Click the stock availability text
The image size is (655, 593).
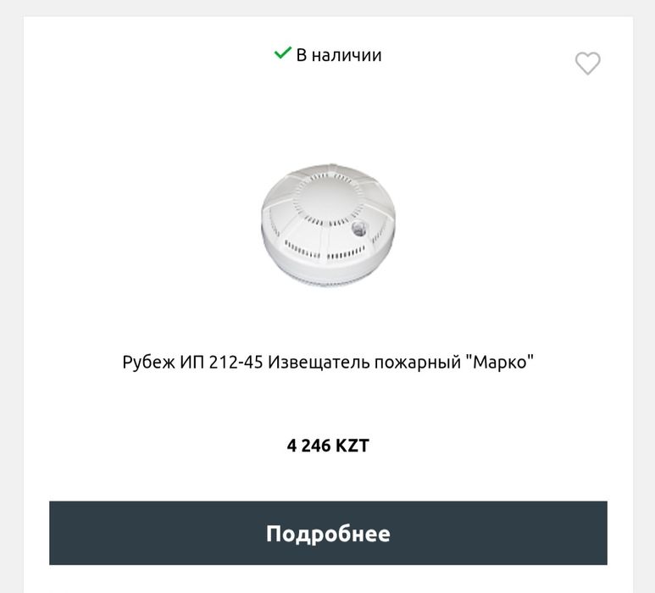(338, 55)
